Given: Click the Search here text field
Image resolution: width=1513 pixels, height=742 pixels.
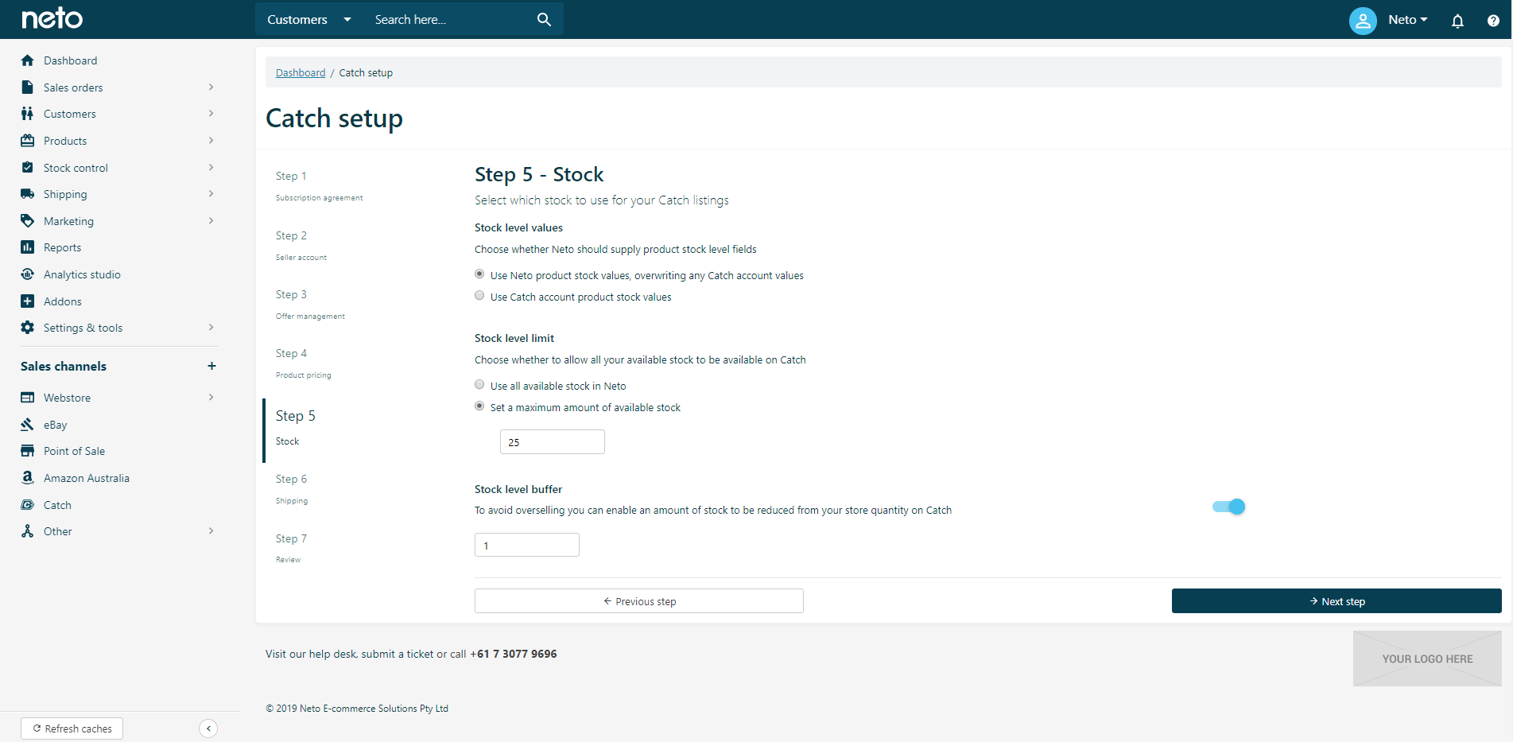Looking at the screenshot, I should tap(449, 19).
